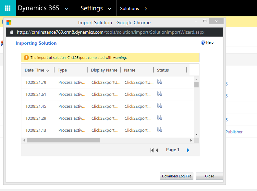Click the vertical scrollbar down arrow
Image resolution: width=257 pixels, height=191 pixels.
click(197, 135)
